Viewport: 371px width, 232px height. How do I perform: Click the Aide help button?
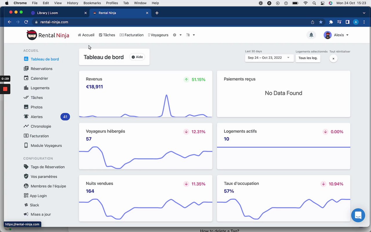pos(137,57)
